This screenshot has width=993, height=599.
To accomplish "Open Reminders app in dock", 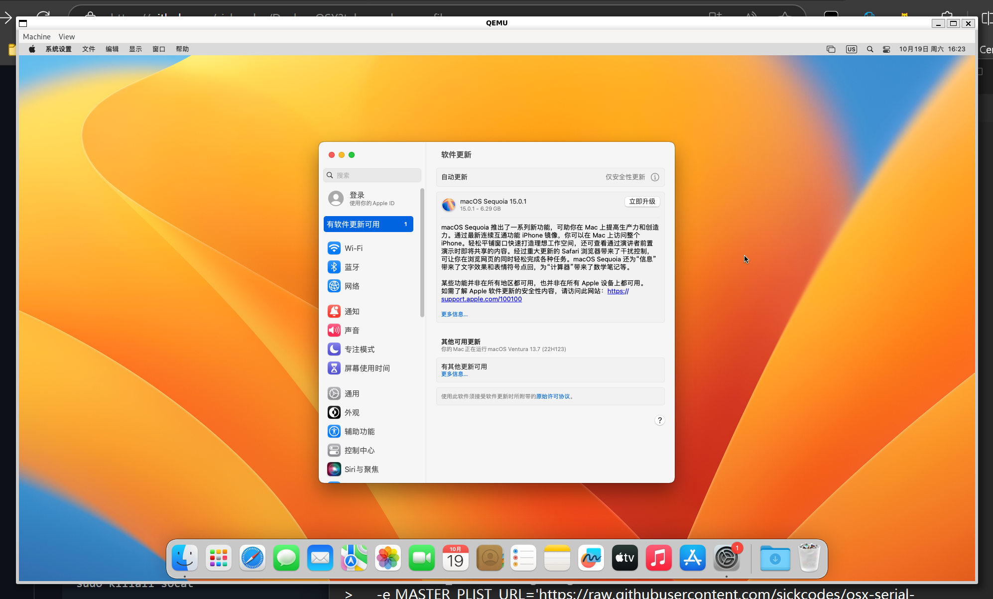I will click(x=523, y=558).
